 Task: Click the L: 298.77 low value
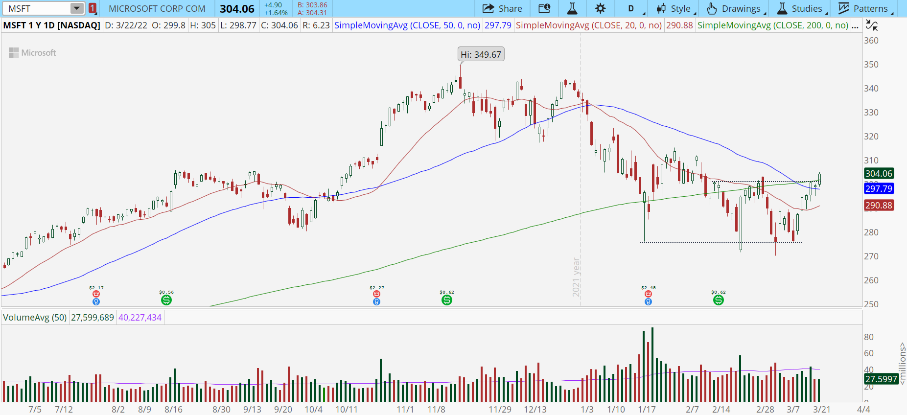[x=238, y=25]
